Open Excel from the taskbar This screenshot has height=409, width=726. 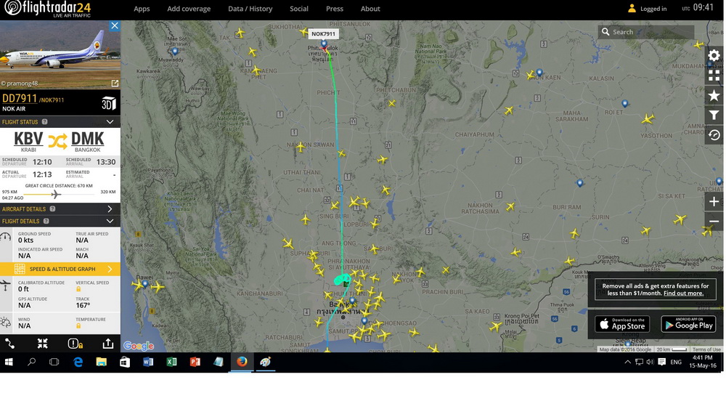point(171,362)
